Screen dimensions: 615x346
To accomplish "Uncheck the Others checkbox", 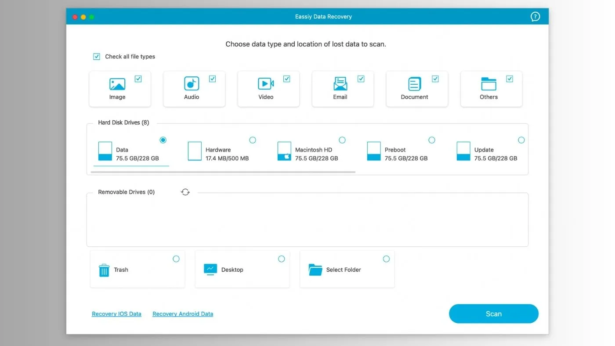I will pos(509,79).
